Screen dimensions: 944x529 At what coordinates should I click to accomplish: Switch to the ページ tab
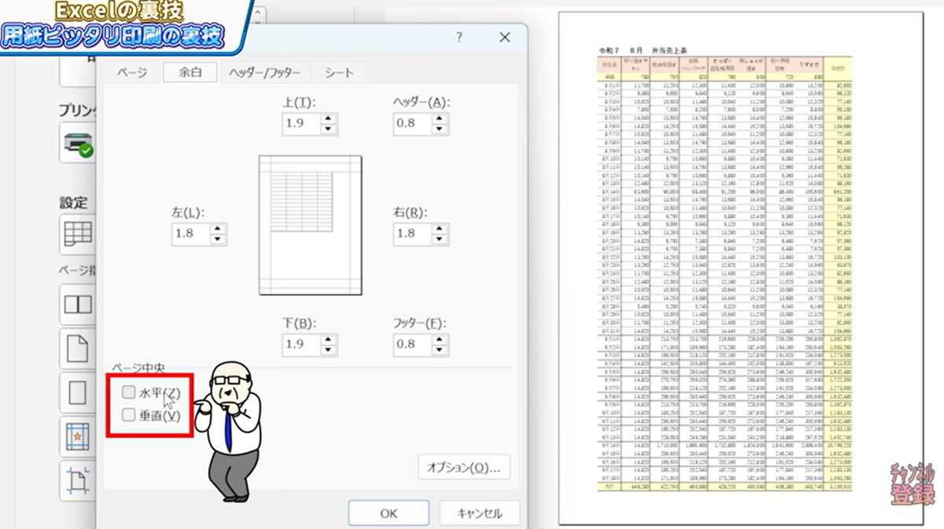(132, 72)
